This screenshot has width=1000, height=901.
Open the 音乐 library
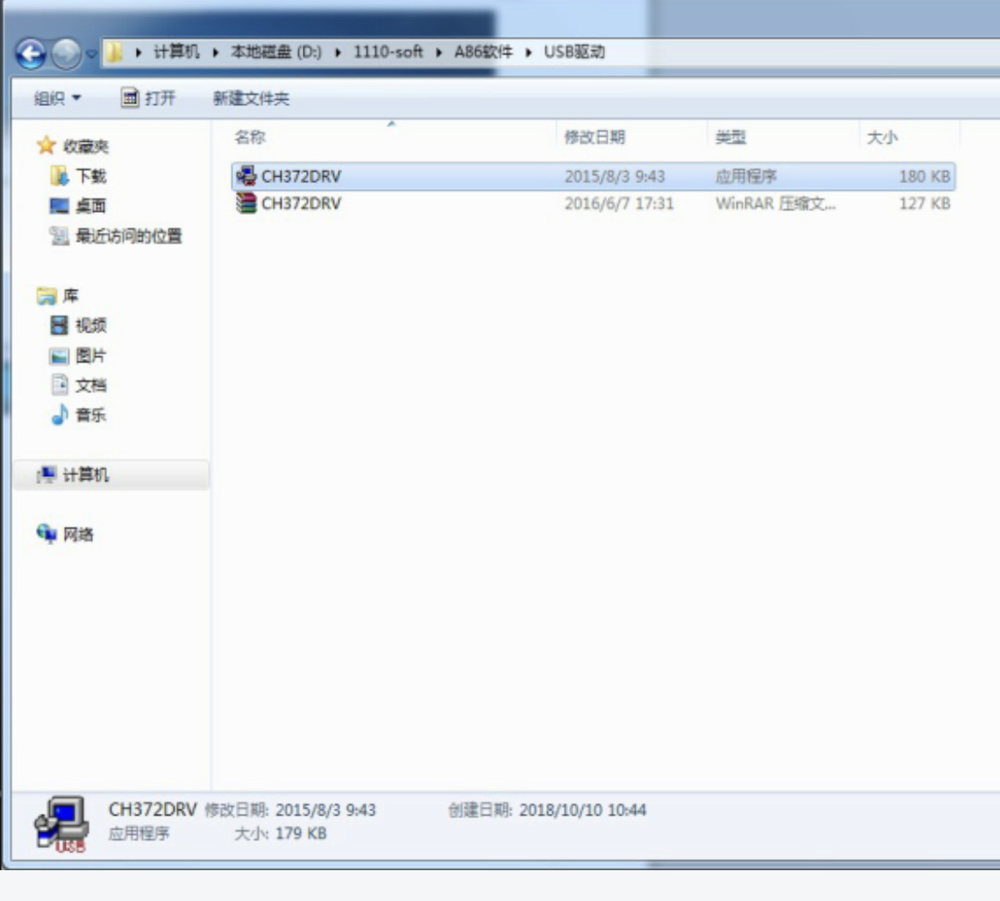point(91,415)
